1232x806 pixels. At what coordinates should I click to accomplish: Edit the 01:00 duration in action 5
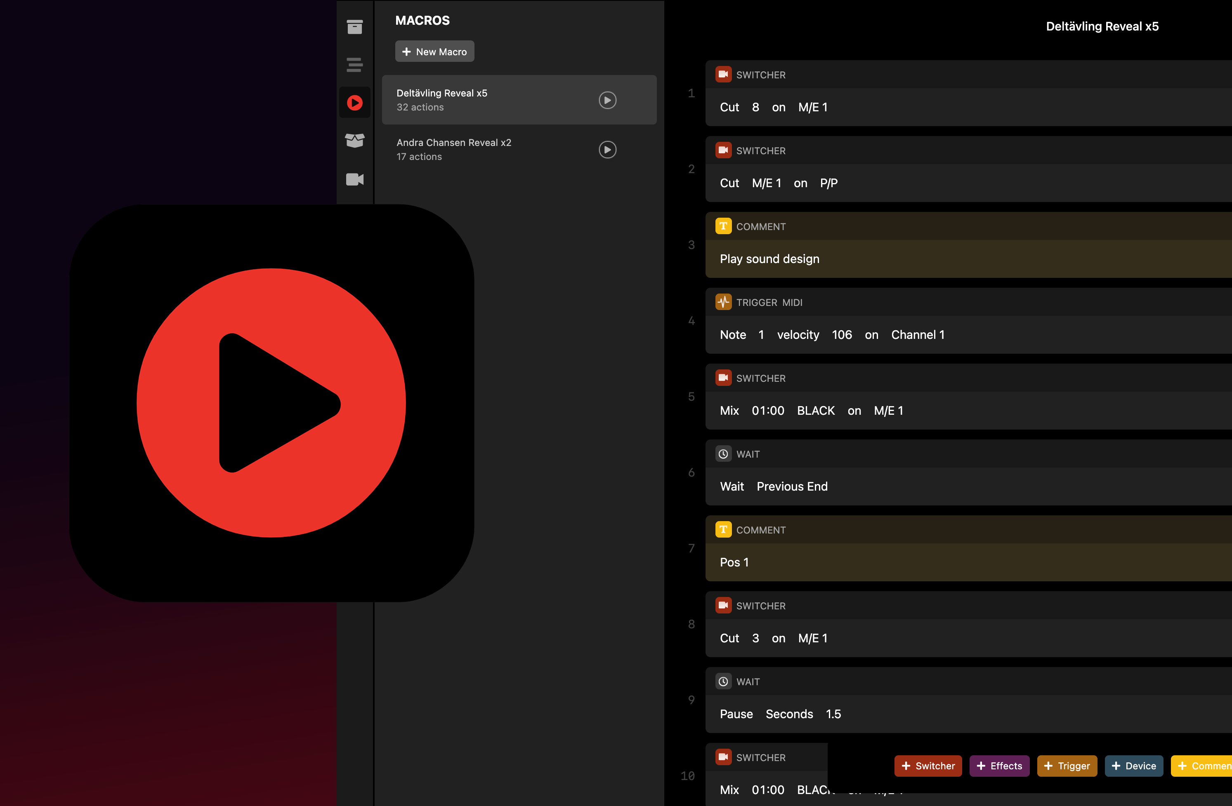768,411
